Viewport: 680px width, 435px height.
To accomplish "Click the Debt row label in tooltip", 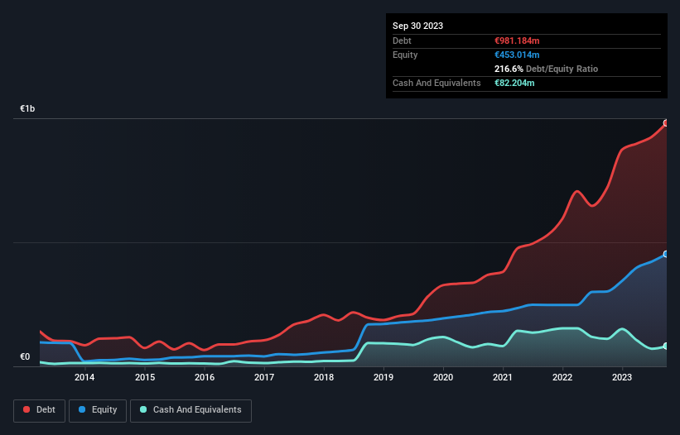I will point(402,41).
